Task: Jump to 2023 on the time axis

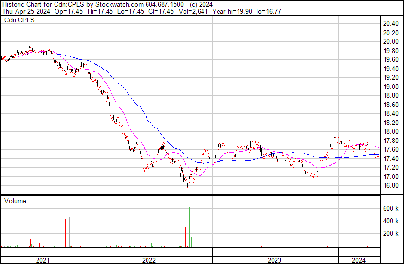Action: pyautogui.click(x=275, y=260)
